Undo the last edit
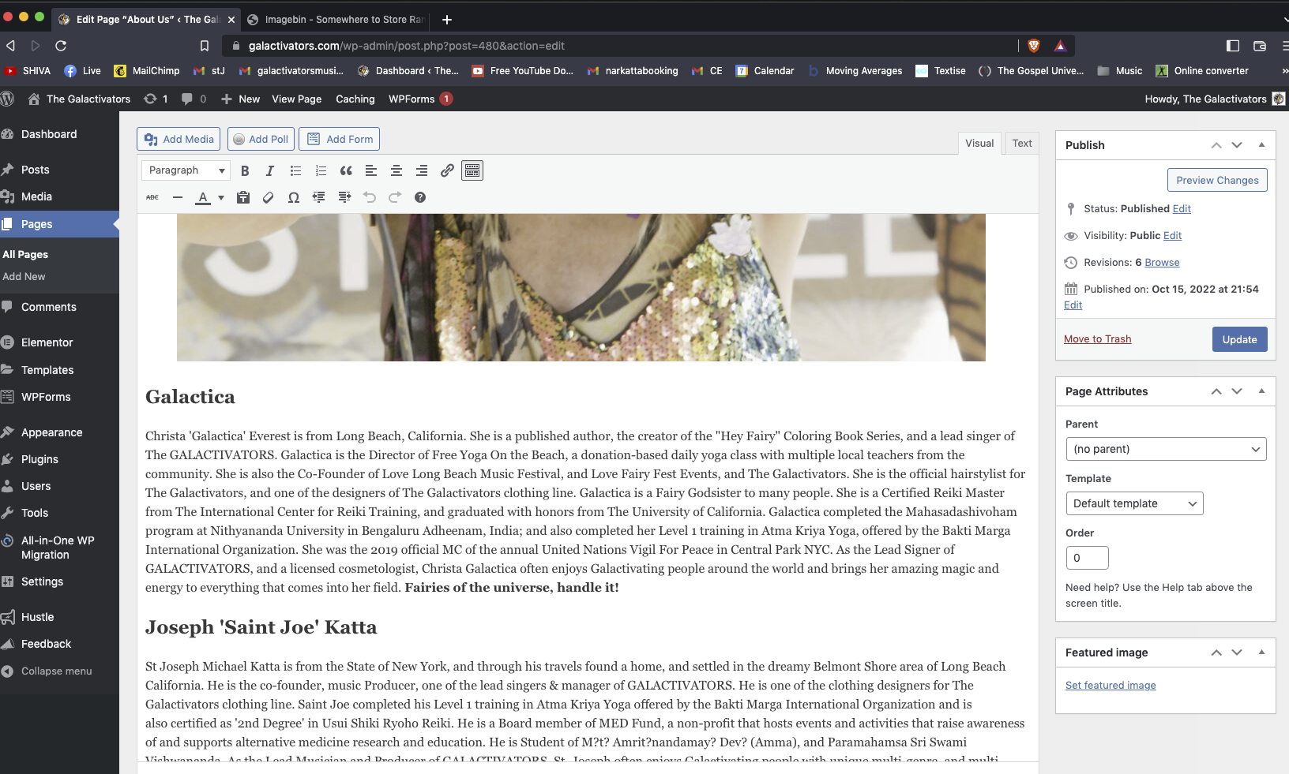 (x=370, y=197)
